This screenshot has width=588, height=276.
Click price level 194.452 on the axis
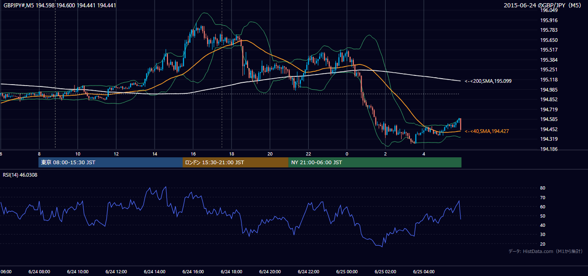(549, 129)
